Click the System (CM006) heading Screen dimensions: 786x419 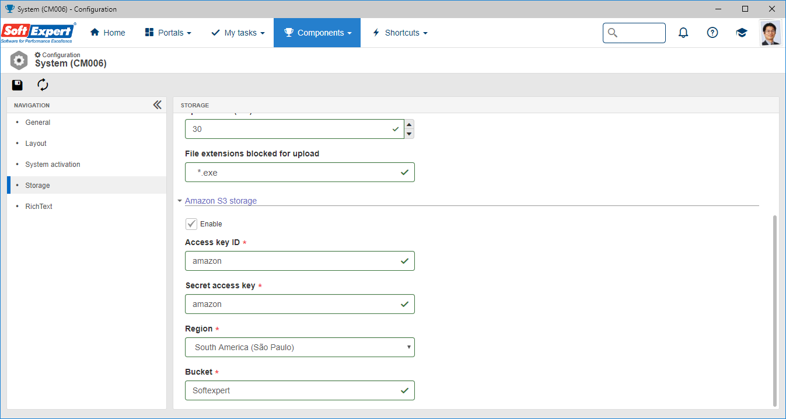click(x=71, y=64)
